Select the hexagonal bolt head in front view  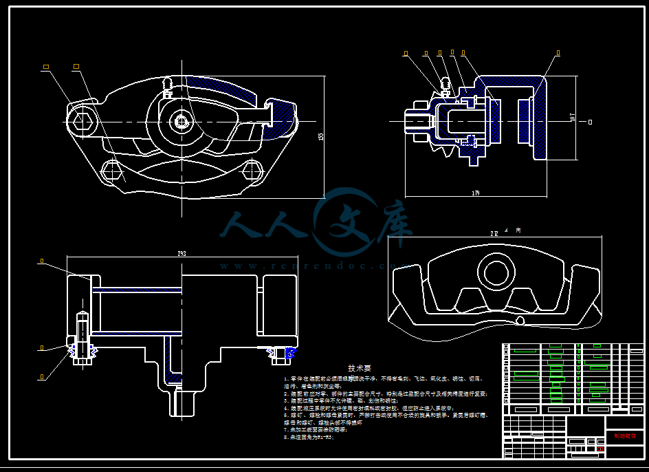(82, 121)
